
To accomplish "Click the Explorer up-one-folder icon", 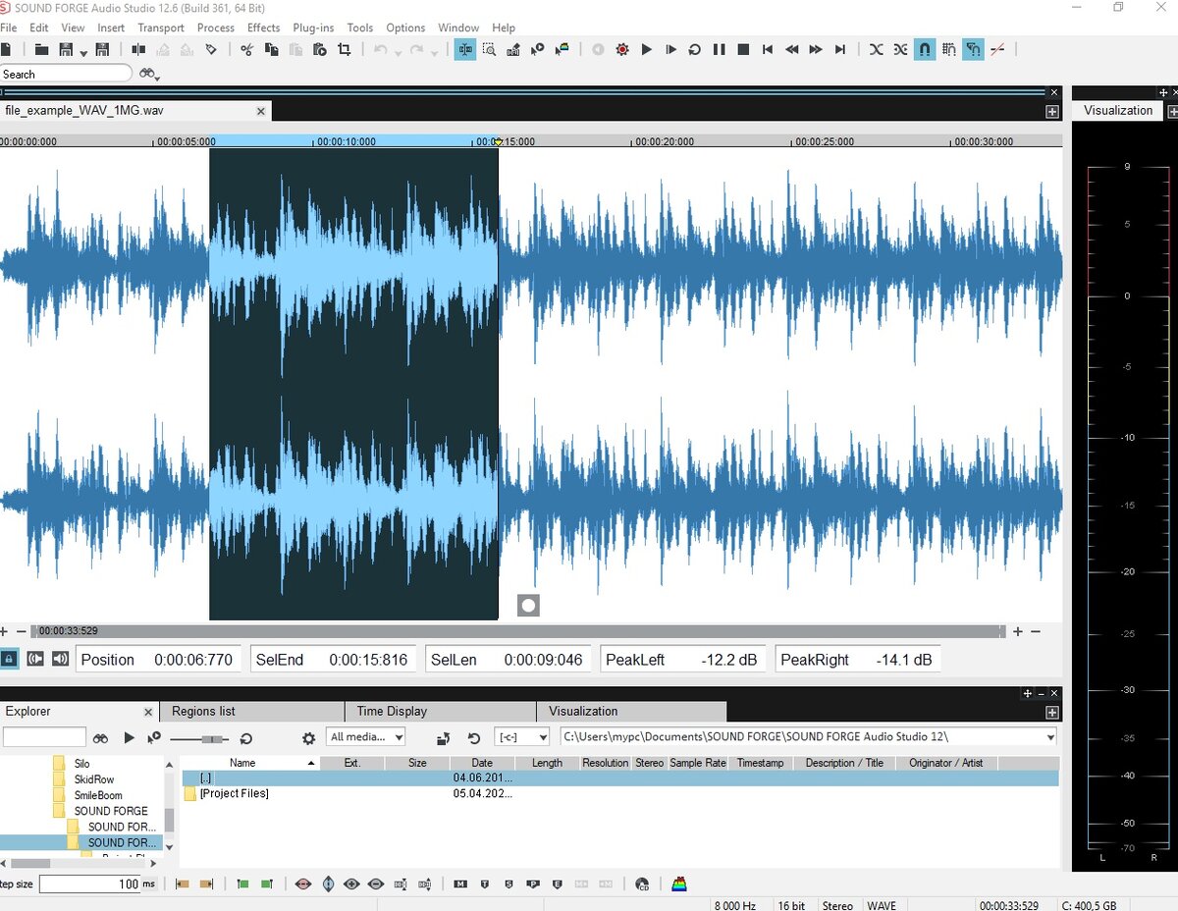I will pyautogui.click(x=443, y=738).
